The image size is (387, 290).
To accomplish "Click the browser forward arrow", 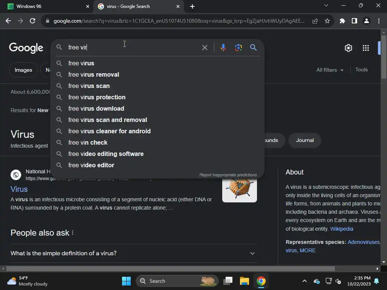I will 20,21.
